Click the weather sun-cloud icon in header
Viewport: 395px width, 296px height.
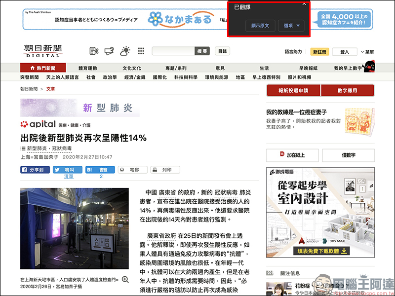click(125, 51)
